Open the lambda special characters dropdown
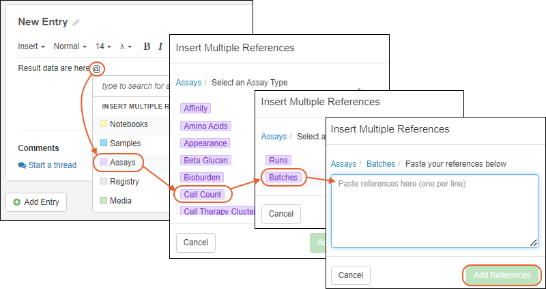This screenshot has width=546, height=289. 126,46
